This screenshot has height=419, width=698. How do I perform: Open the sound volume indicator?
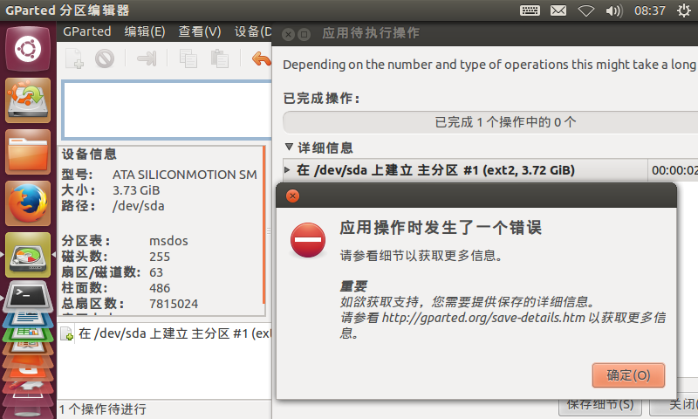(614, 10)
